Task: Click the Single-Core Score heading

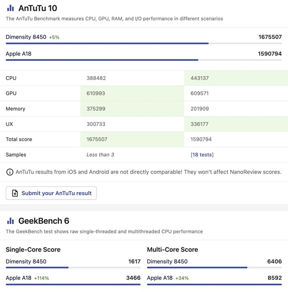Action: (x=33, y=250)
